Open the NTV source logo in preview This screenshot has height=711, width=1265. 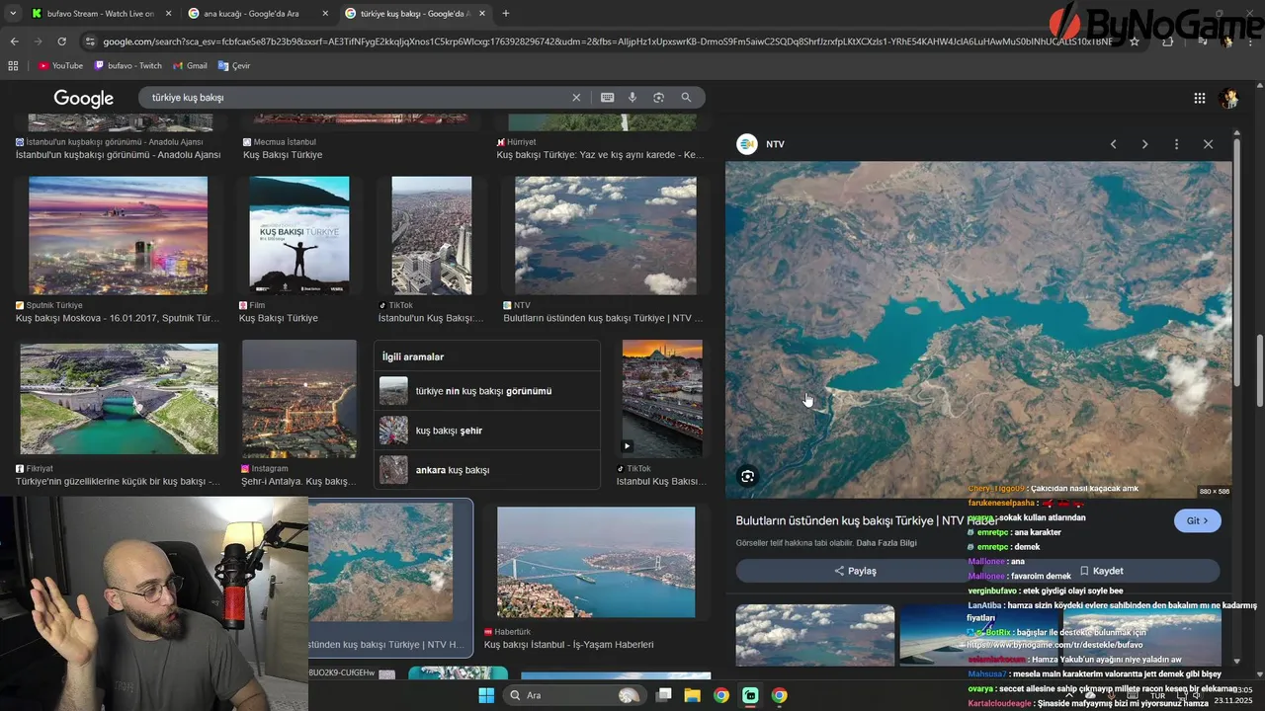746,144
